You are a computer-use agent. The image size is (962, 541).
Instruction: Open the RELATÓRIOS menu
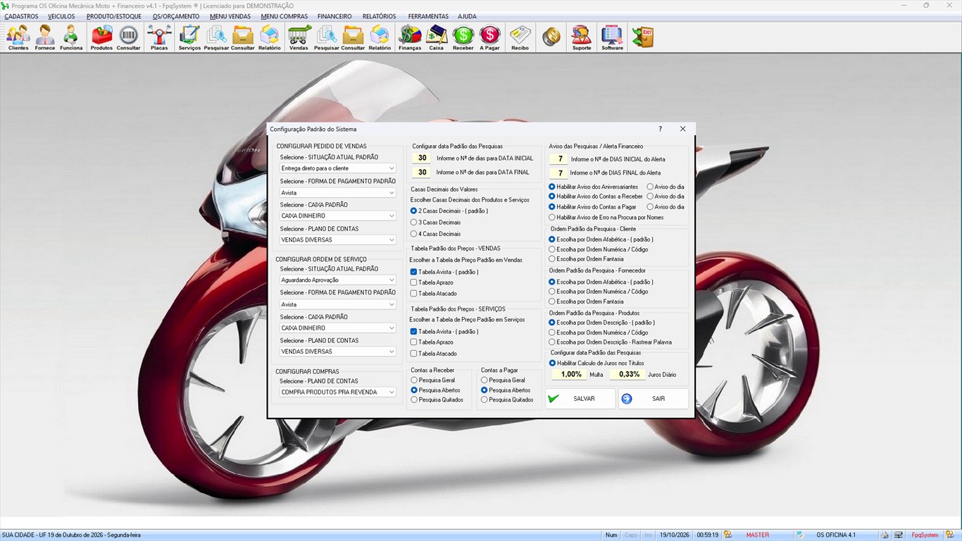point(379,16)
